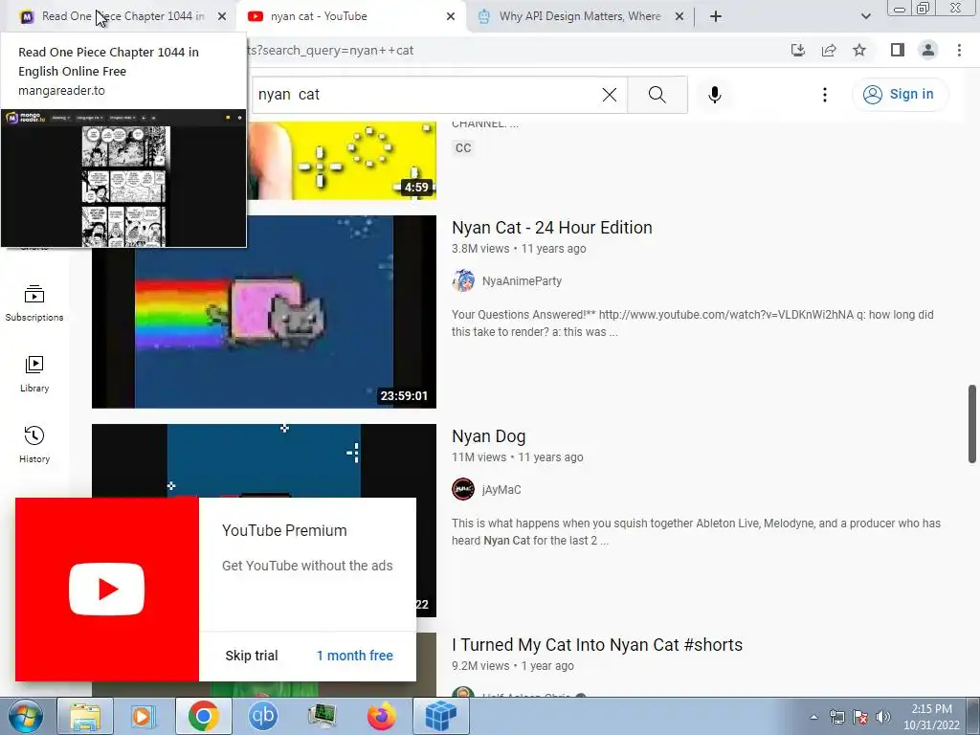Close the Why API Design Matters tab
This screenshot has width=980, height=735.
pyautogui.click(x=679, y=17)
